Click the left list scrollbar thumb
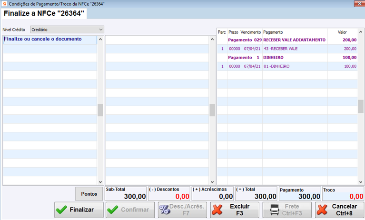365x220 pixels. (x=100, y=110)
